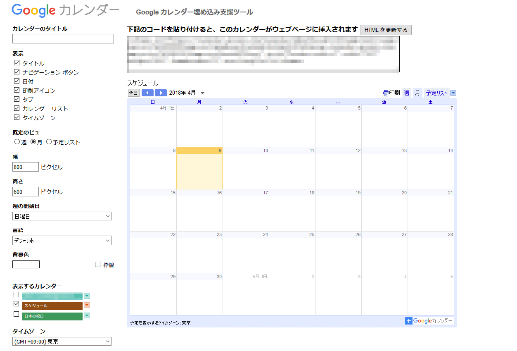This screenshot has width=517, height=351.
Task: Switch to the 月 tab
Action: pyautogui.click(x=417, y=93)
